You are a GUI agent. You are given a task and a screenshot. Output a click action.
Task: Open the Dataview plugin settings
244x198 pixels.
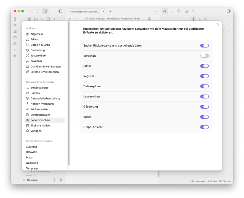point(32,152)
